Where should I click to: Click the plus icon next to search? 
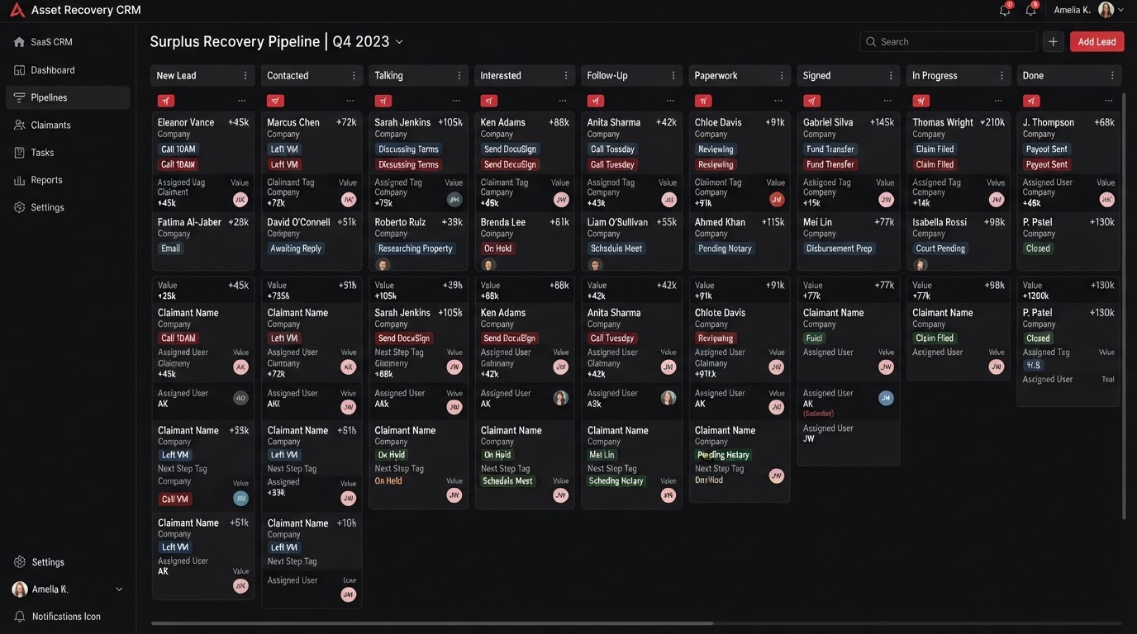(x=1053, y=41)
